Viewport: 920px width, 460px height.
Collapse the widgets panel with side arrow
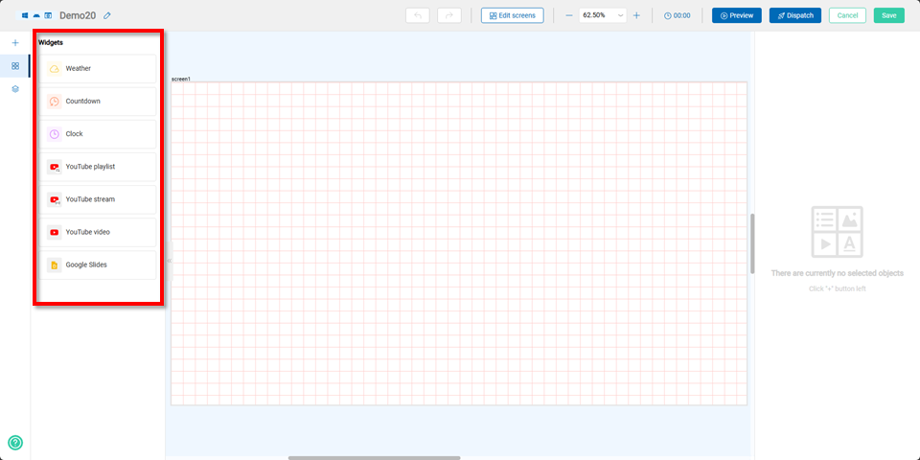pyautogui.click(x=169, y=260)
